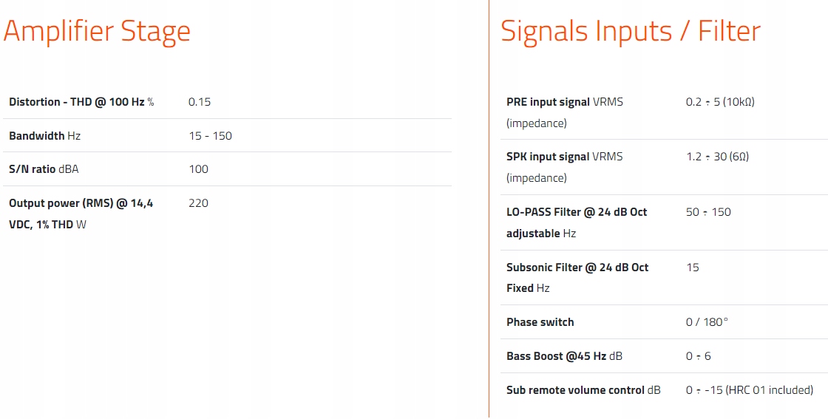Screen dimensions: 828x419
Task: Click the 220 output power value
Action: tap(199, 203)
